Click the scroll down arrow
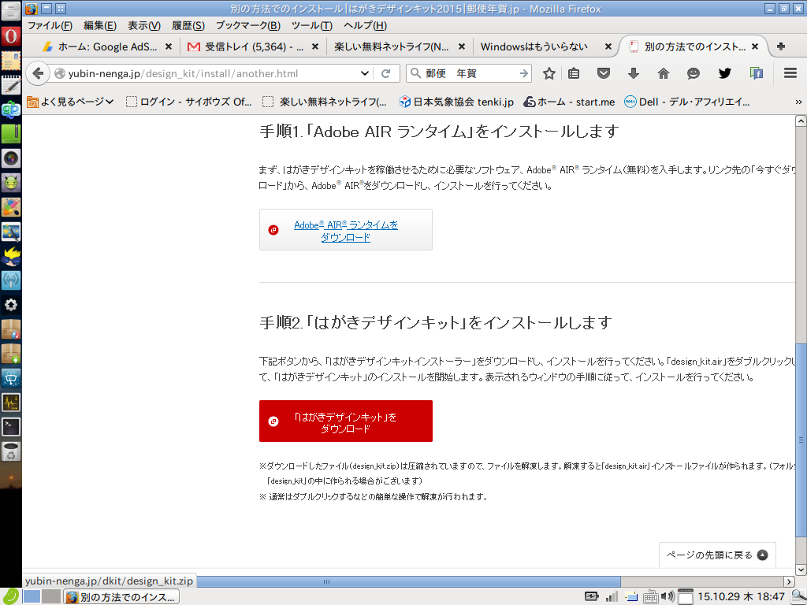Screen dimensions: 807x605 pos(801,570)
